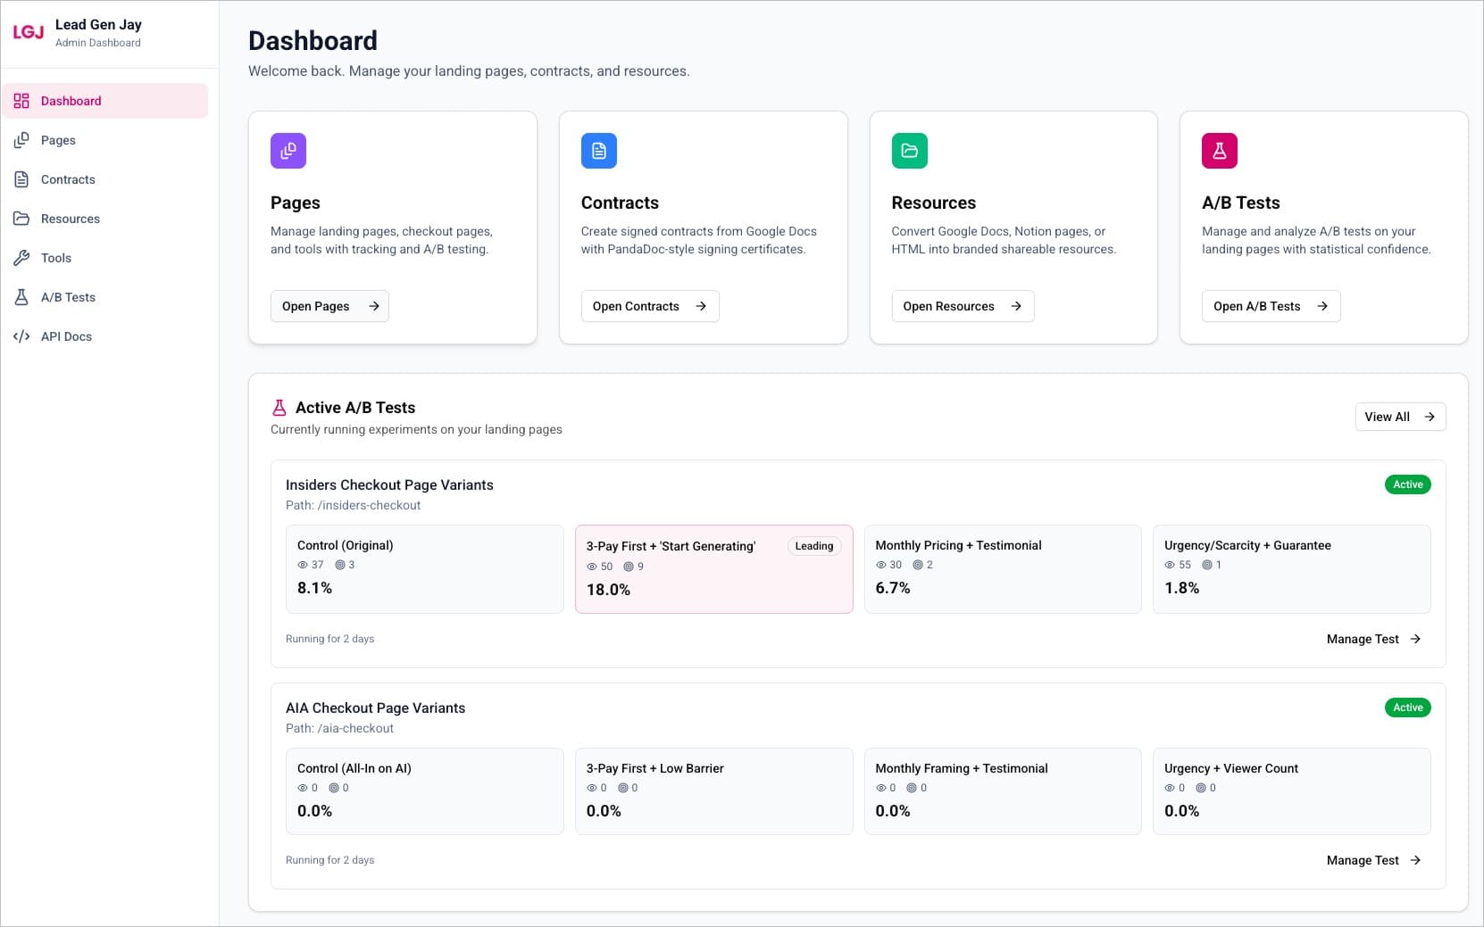Click the API Docs code icon
This screenshot has width=1484, height=927.
(21, 336)
